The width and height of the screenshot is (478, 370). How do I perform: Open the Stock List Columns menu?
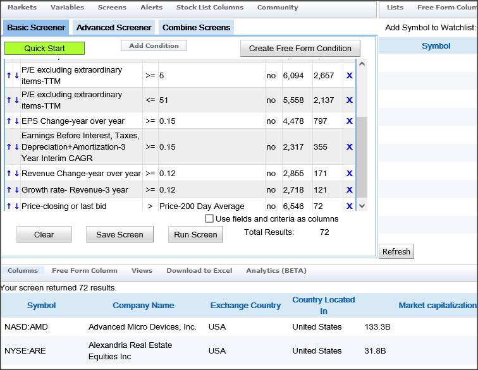[209, 8]
